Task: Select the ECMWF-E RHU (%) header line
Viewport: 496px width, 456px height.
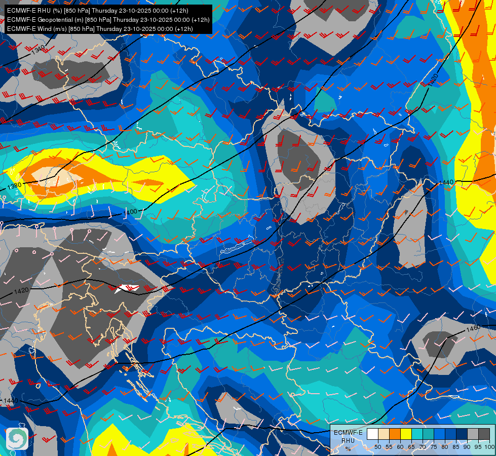Action: click(97, 11)
